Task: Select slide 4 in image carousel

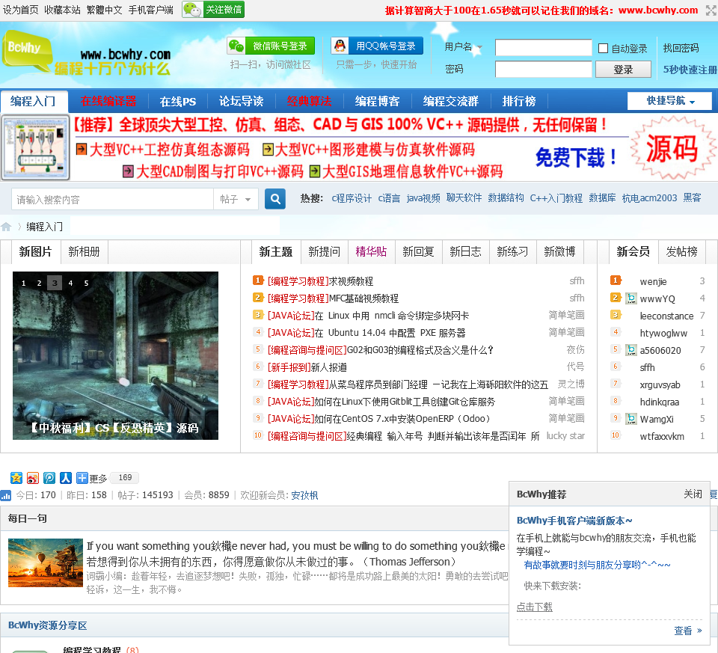Action: click(x=70, y=283)
